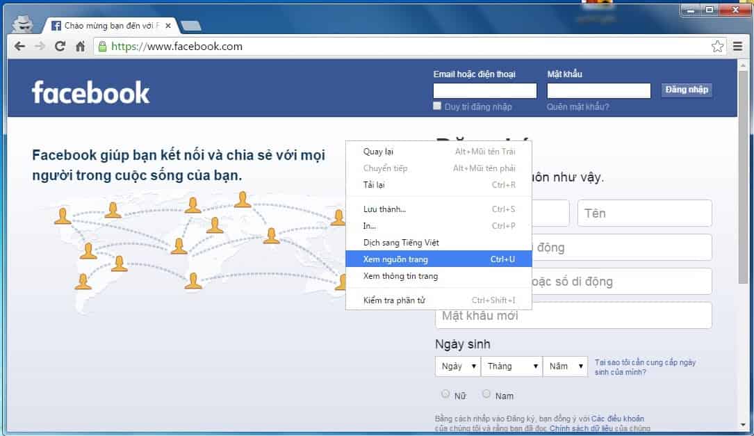
Task: Click the browser forward arrow
Action: pyautogui.click(x=40, y=46)
